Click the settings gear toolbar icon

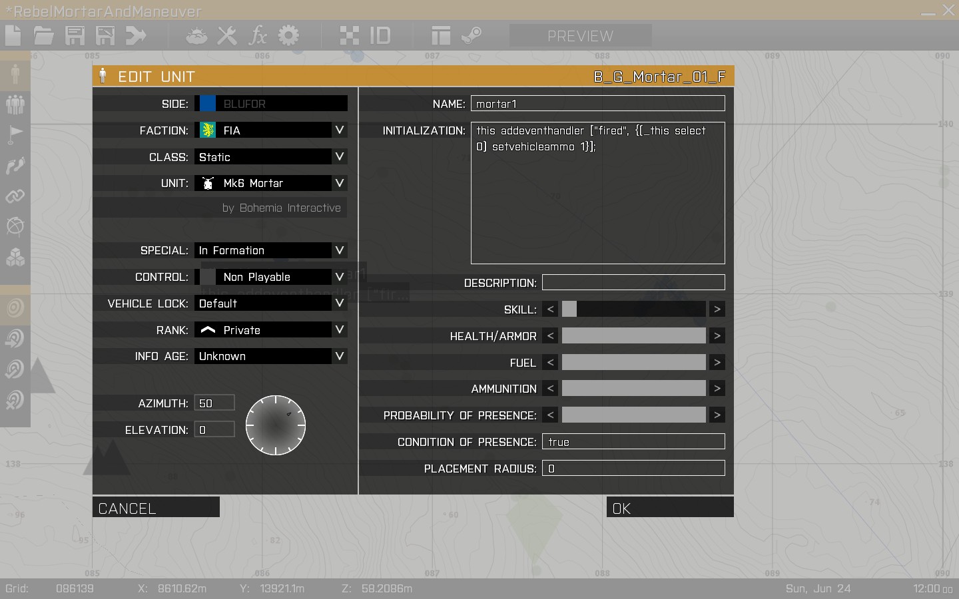coord(288,35)
